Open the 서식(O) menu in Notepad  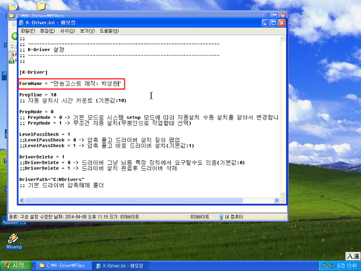68,30
